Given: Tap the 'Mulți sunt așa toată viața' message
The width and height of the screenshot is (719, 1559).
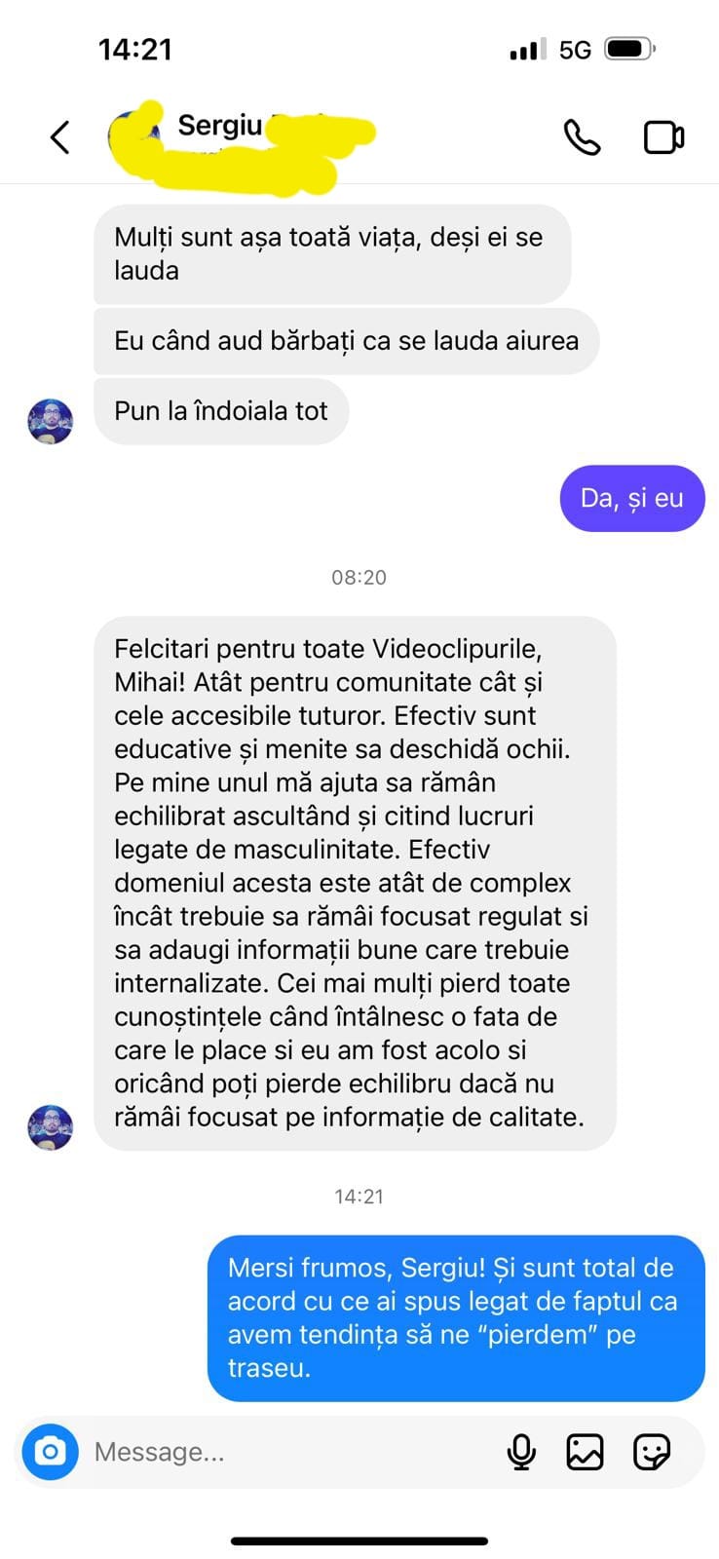Looking at the screenshot, I should [332, 253].
